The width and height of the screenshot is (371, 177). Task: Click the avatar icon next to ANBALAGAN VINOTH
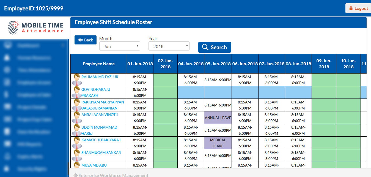[x=76, y=117]
